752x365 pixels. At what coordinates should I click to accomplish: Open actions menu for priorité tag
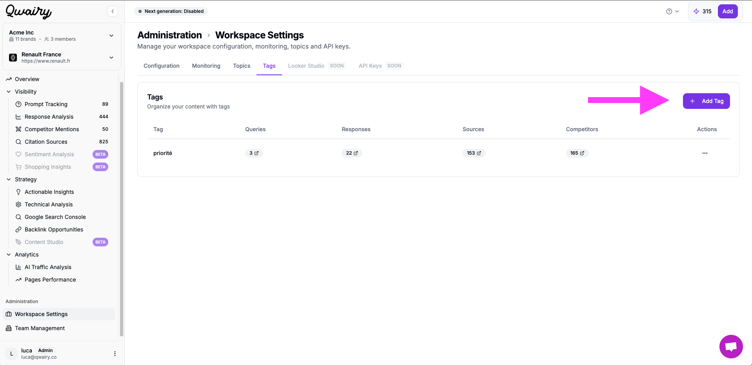[705, 153]
